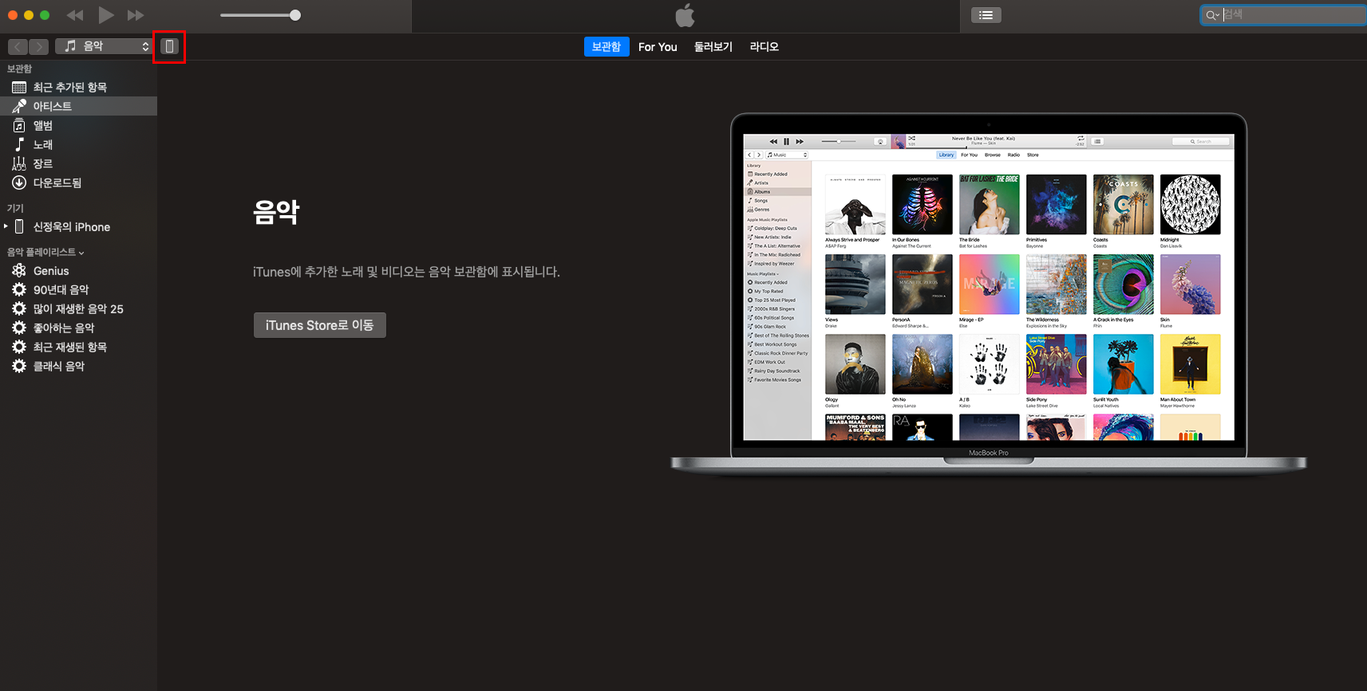Adjust the volume slider knob
The image size is (1367, 691).
click(x=295, y=15)
